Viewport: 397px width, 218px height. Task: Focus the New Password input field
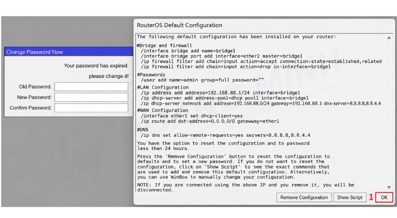[x=91, y=98]
